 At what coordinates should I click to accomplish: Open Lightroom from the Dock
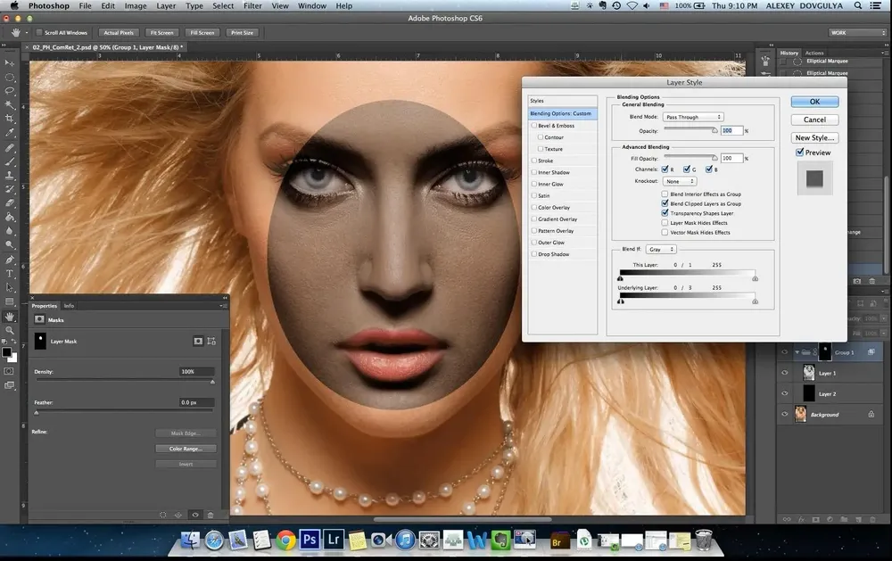click(334, 540)
